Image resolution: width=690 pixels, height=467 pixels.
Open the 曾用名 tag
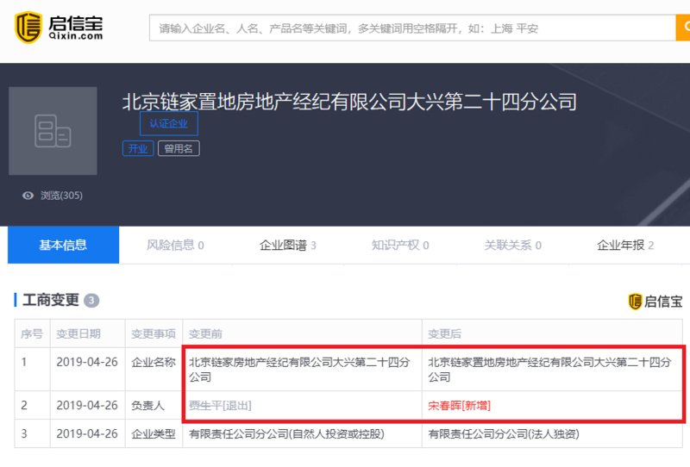point(179,149)
